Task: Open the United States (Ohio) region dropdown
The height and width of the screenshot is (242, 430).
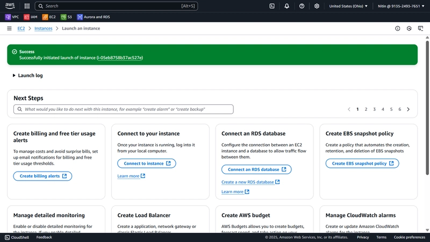Action: 348,6
